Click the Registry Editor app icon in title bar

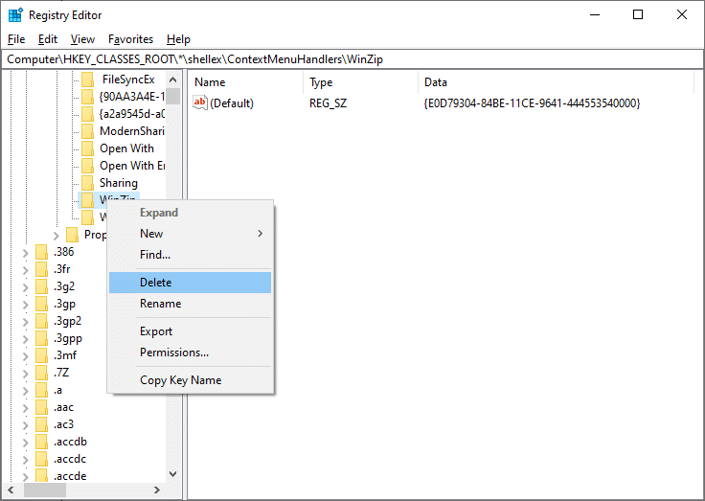15,14
